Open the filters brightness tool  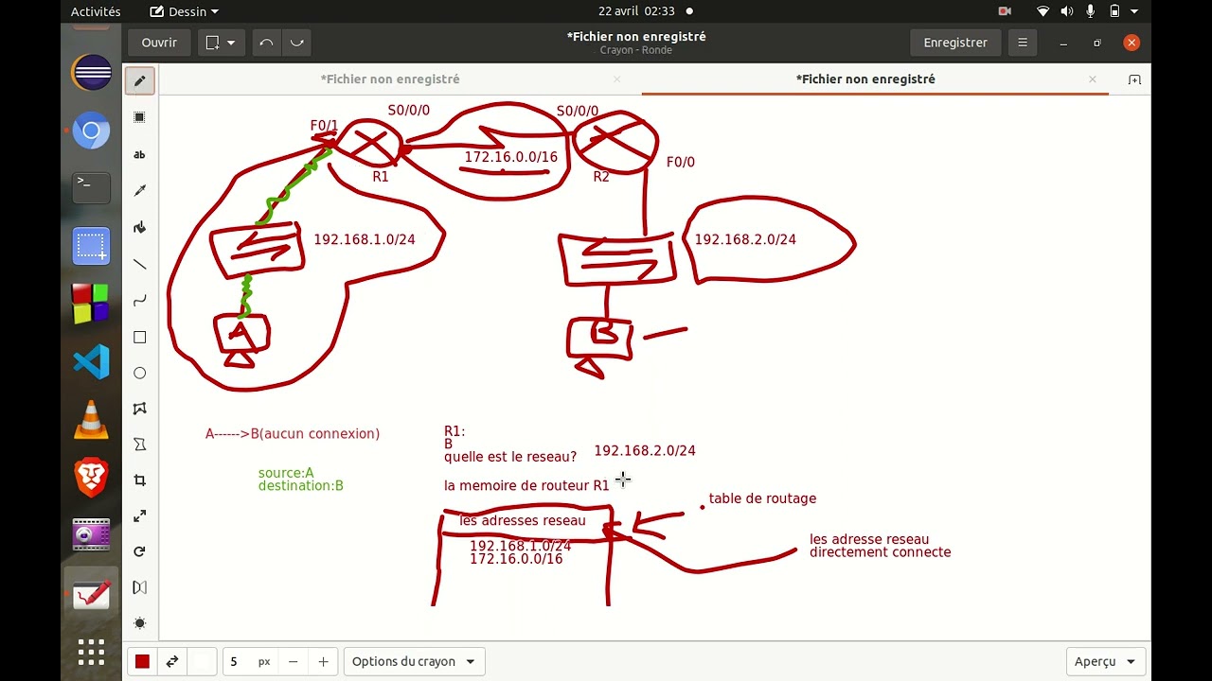click(x=140, y=623)
